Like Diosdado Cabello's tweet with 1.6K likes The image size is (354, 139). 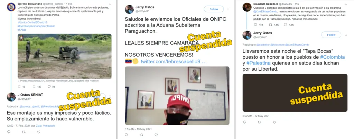pos(285,25)
